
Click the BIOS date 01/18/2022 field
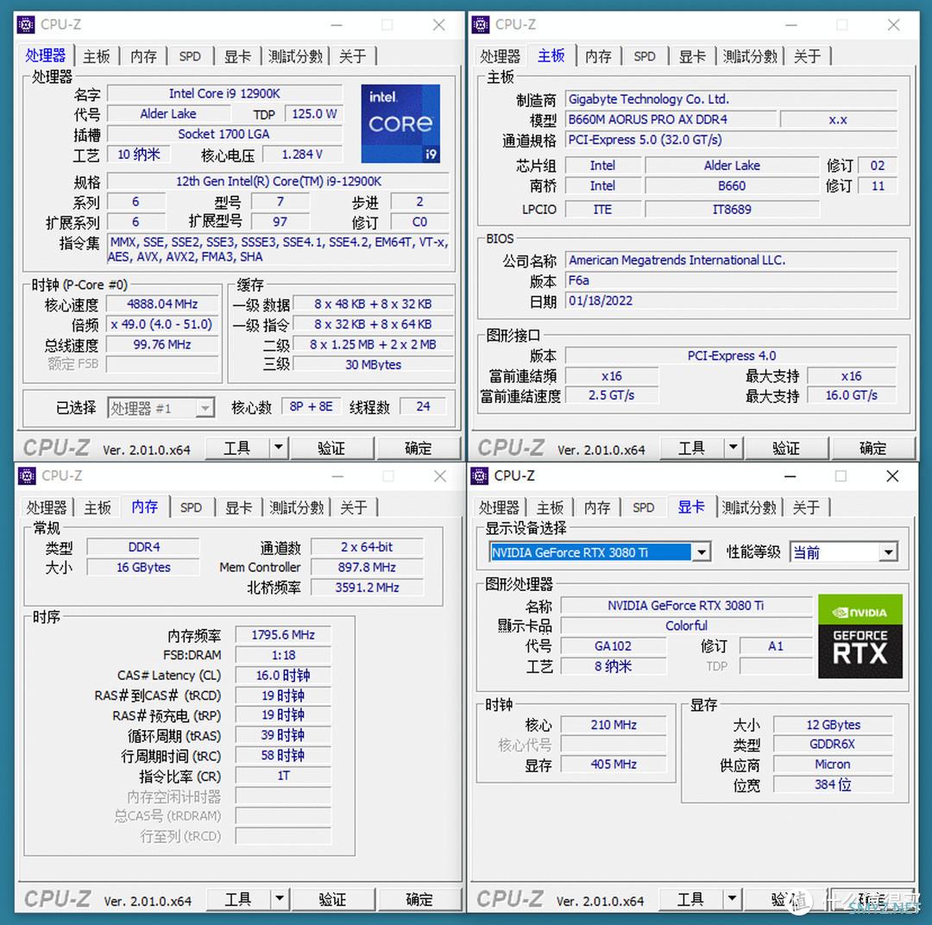coord(731,301)
